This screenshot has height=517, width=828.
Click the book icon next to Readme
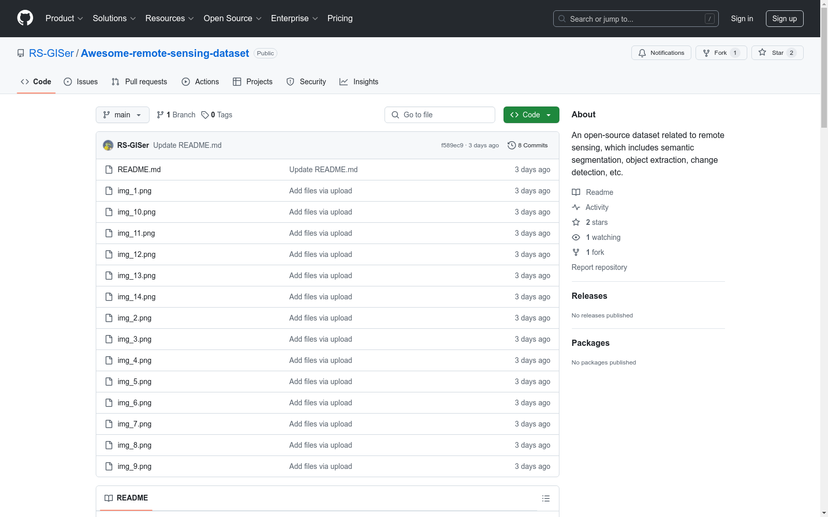tap(576, 192)
